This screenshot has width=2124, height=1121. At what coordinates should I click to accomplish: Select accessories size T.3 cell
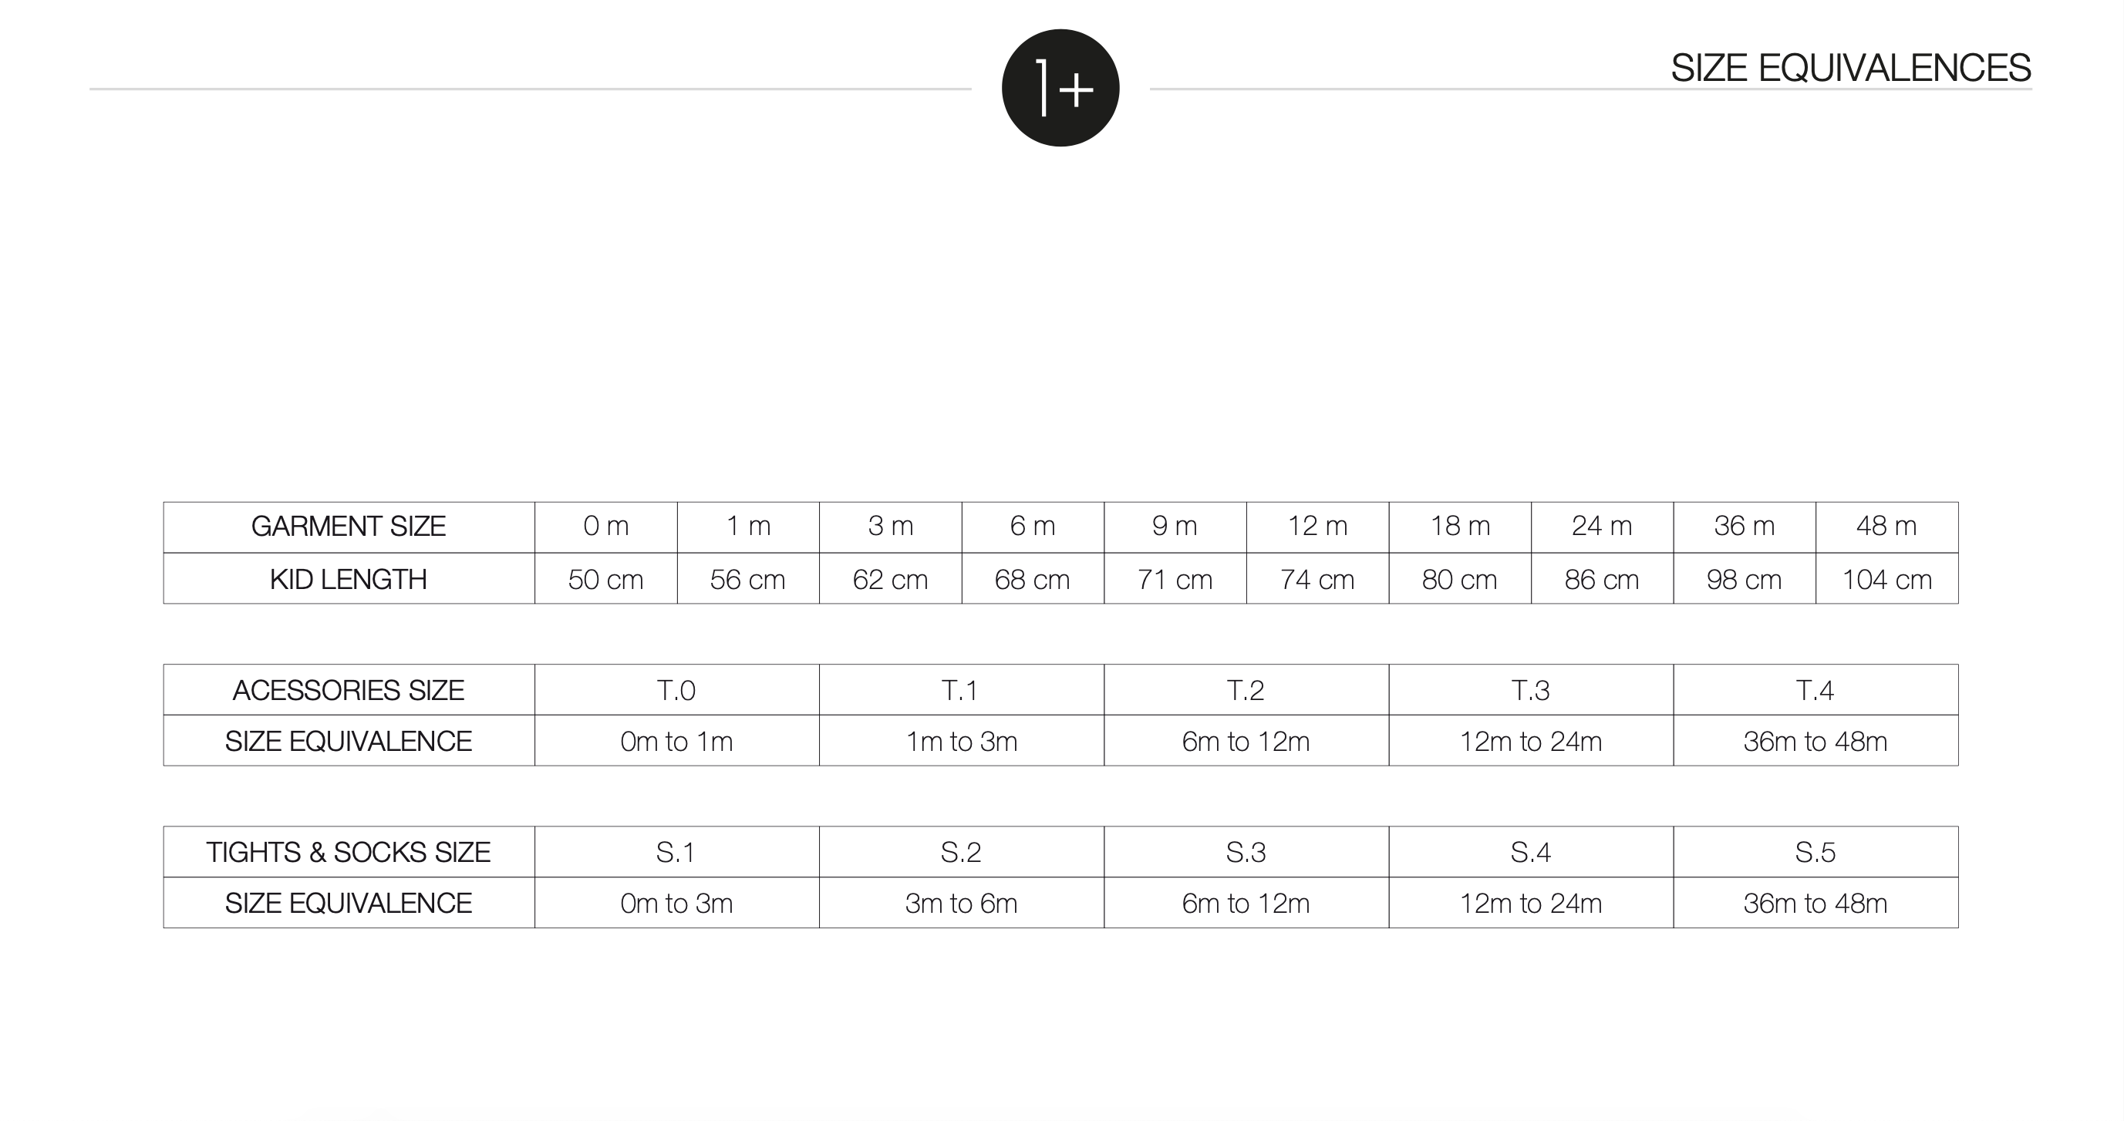point(1531,690)
